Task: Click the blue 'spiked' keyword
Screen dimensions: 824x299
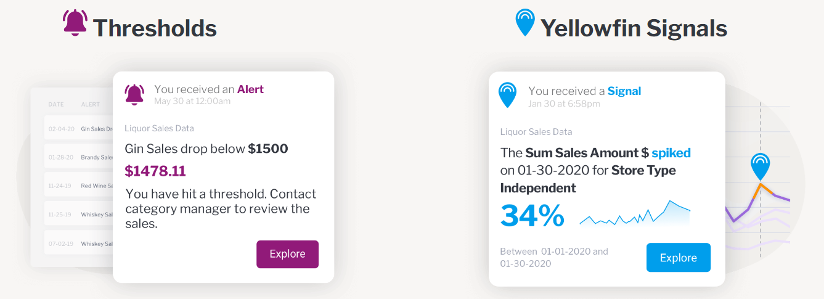Action: (x=671, y=153)
